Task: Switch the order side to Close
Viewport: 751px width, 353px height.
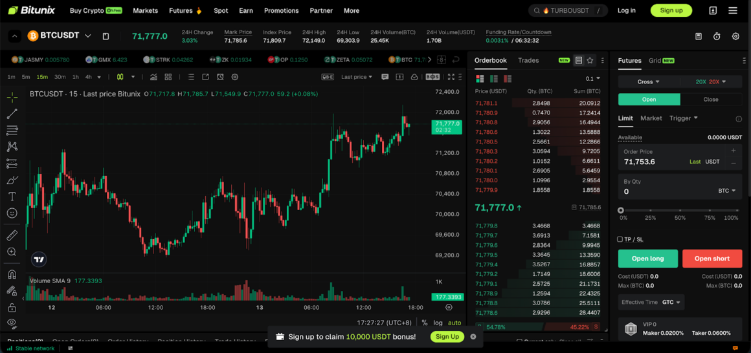Action: coord(711,100)
